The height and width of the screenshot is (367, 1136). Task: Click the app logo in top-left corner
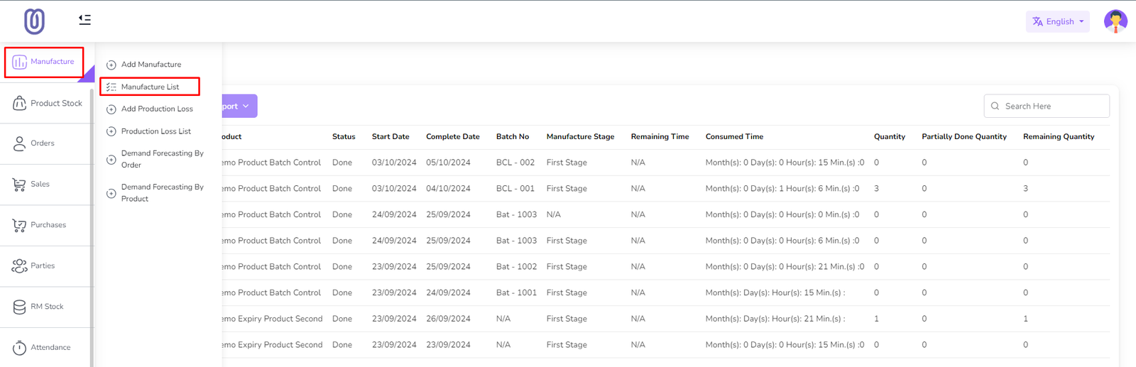coord(34,21)
